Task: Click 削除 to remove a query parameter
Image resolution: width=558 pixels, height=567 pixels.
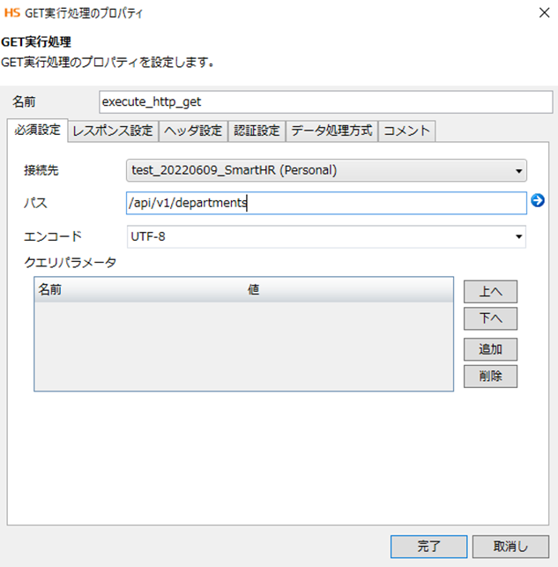Action: 490,377
